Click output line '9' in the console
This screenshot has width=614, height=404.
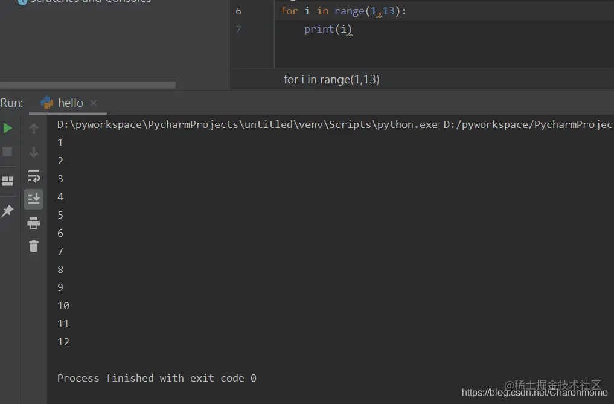pos(60,287)
